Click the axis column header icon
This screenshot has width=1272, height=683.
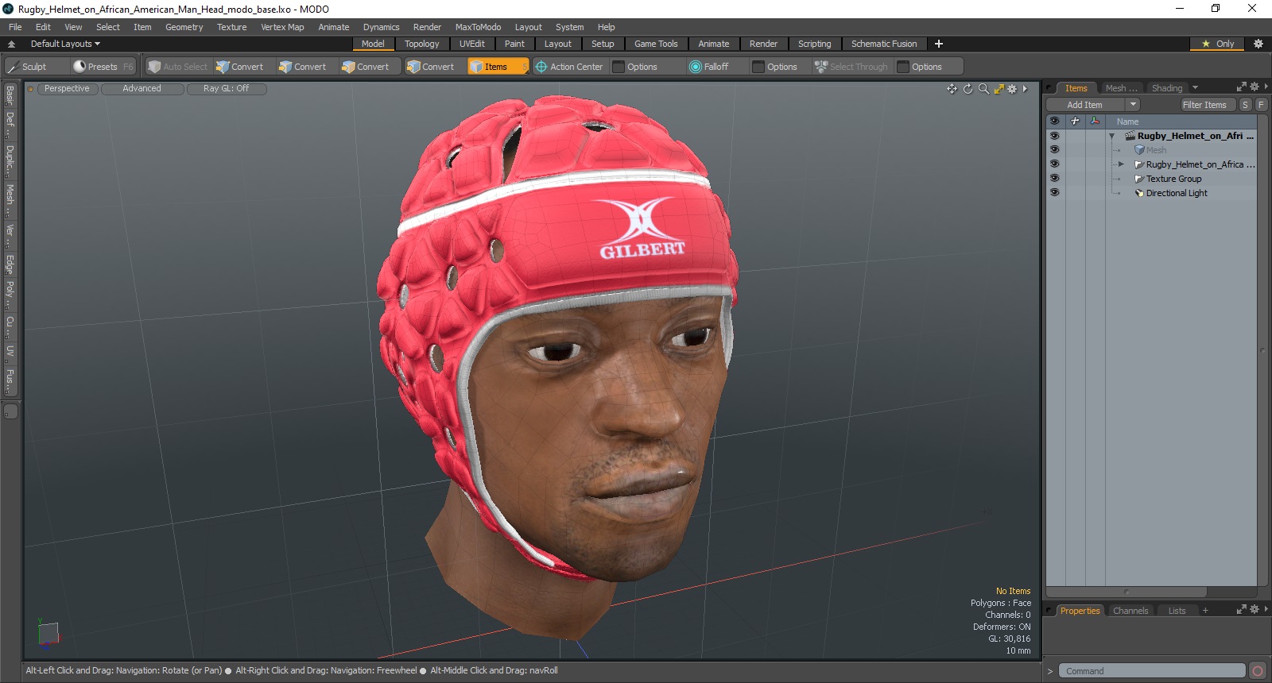(1096, 121)
